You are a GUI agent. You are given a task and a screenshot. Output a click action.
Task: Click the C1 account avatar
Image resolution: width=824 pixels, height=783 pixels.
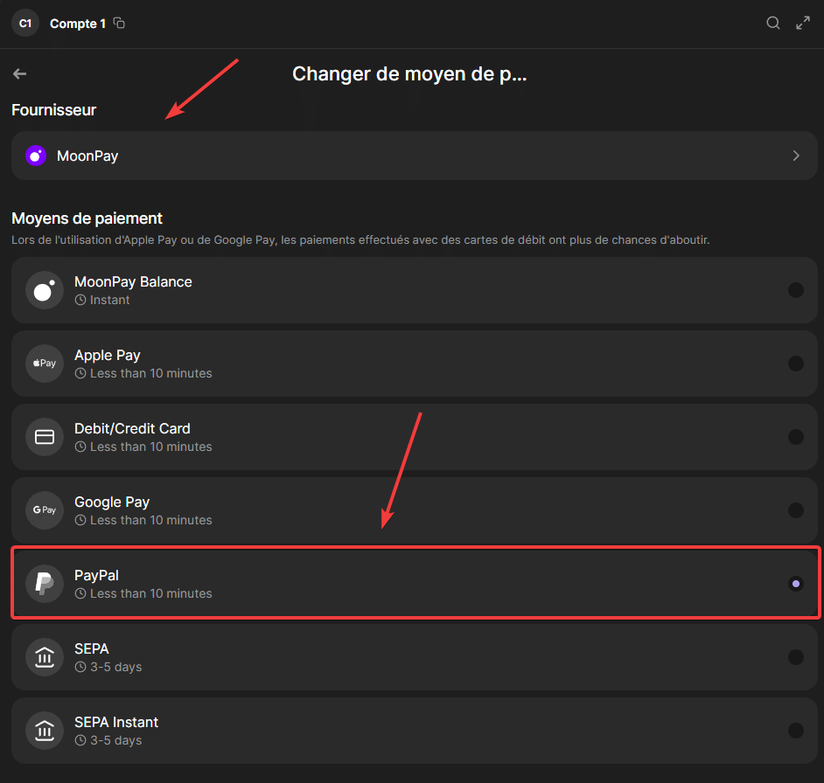[25, 23]
